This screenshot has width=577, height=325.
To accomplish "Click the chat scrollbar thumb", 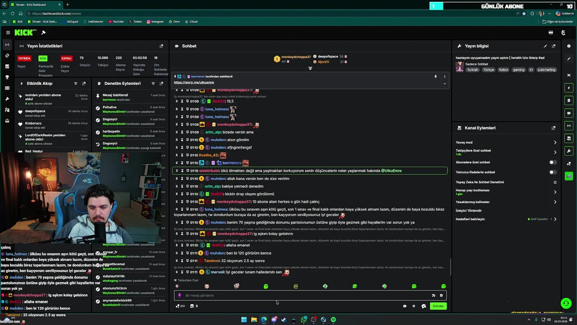I will (450, 267).
